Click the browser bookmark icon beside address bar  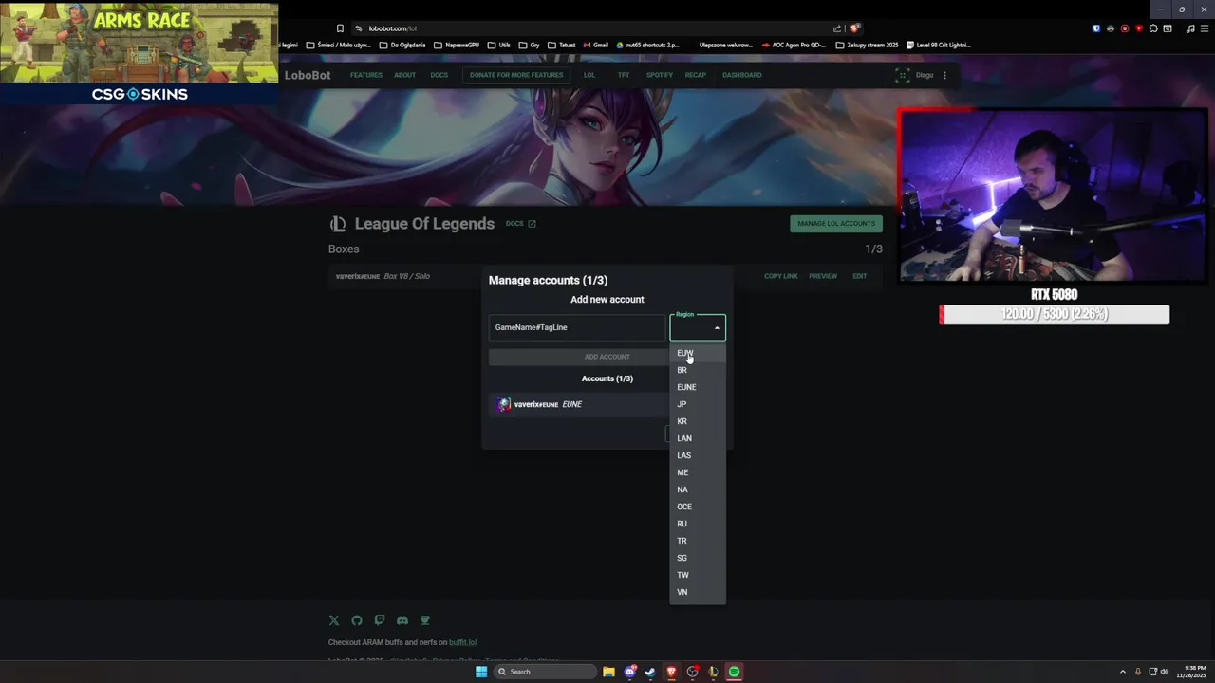(x=340, y=28)
